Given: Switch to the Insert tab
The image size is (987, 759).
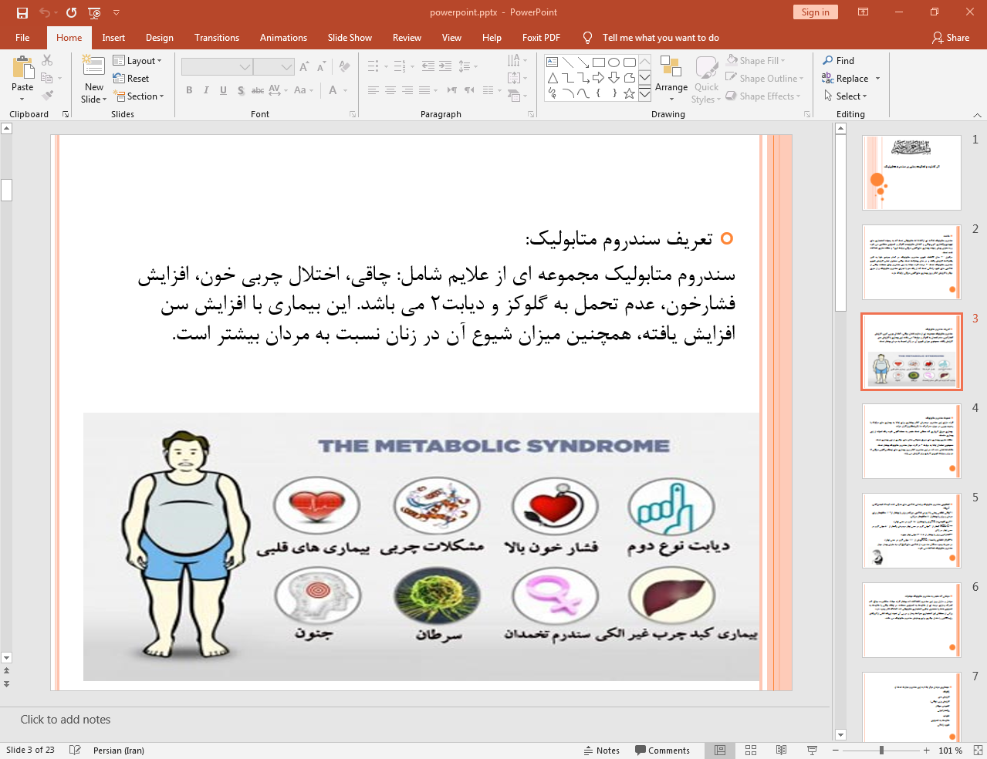Looking at the screenshot, I should [113, 38].
